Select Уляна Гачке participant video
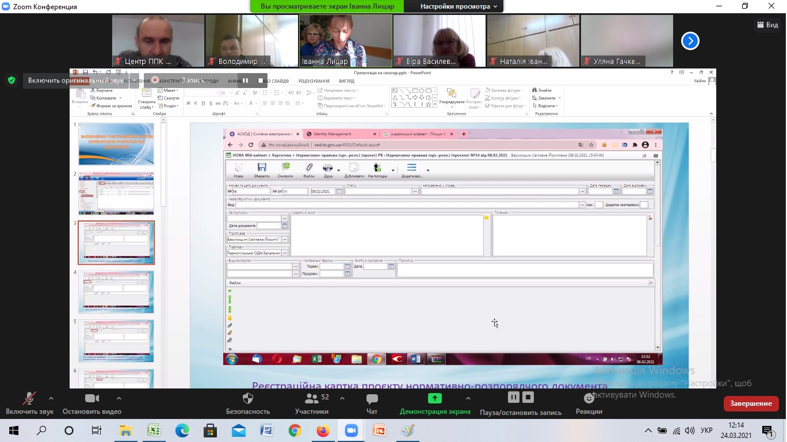 pos(626,41)
